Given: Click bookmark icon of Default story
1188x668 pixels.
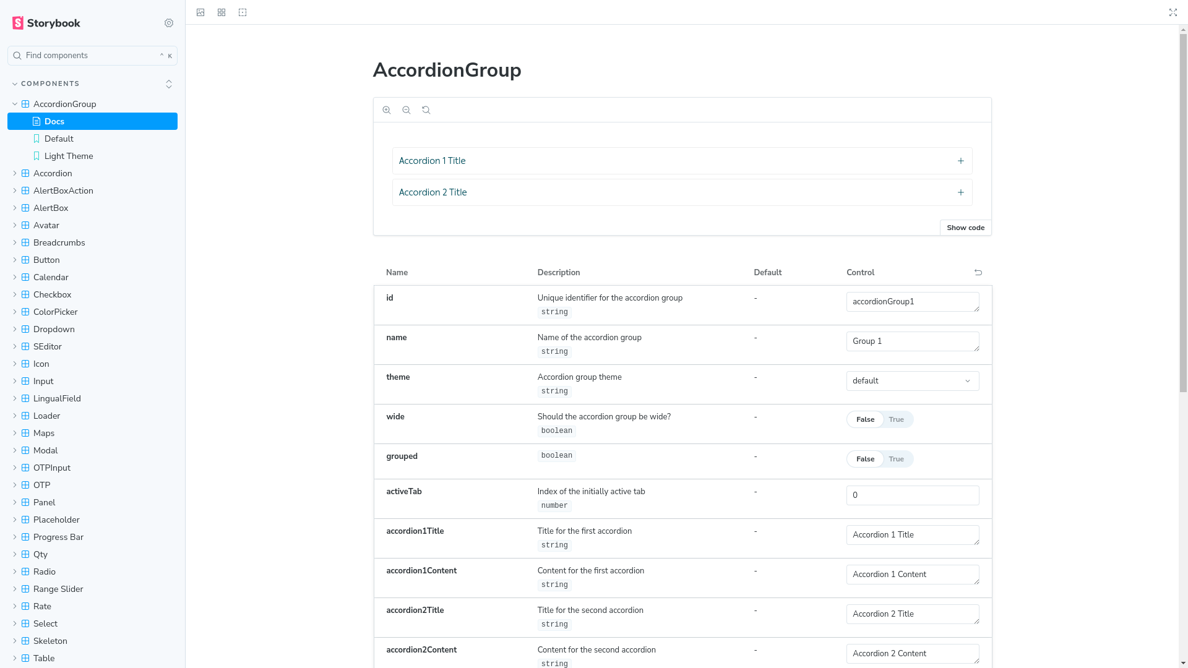Looking at the screenshot, I should 37,139.
